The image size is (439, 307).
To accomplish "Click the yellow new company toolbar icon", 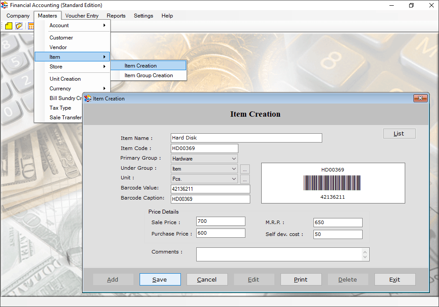I will tap(9, 26).
